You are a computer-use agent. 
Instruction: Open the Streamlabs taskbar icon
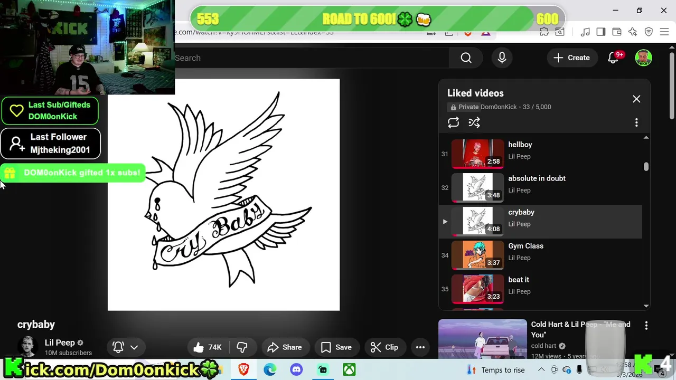[323, 369]
